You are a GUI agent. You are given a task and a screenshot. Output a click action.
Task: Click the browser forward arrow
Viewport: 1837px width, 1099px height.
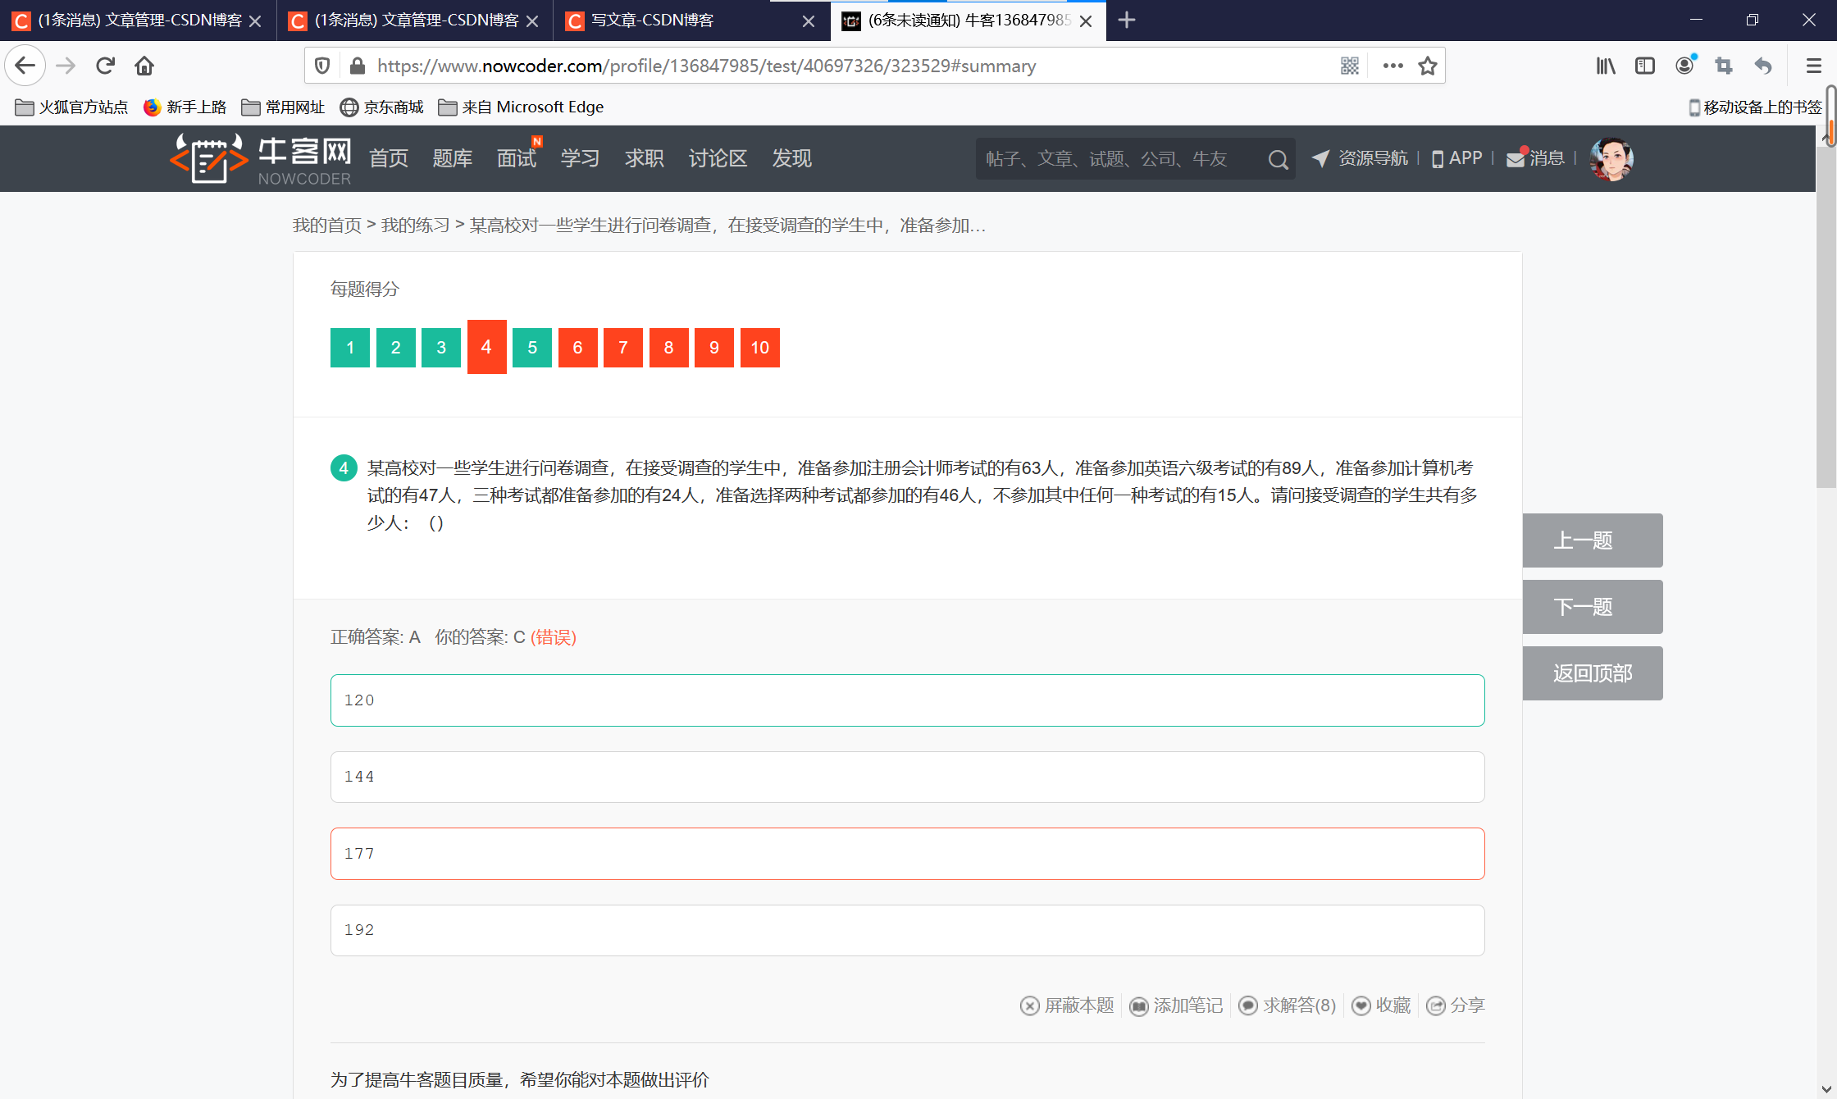[66, 66]
